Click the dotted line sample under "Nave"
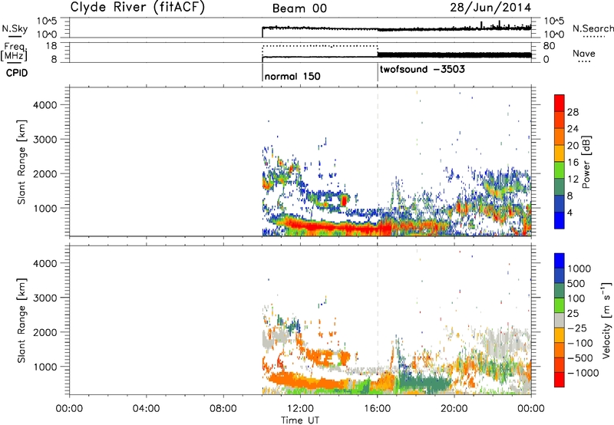Screen dimensions: 614x425 585,61
